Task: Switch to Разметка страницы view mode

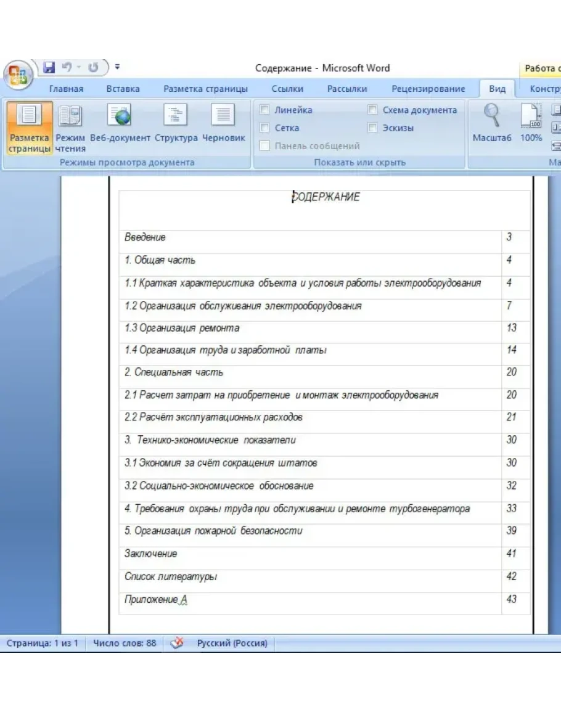Action: [29, 128]
